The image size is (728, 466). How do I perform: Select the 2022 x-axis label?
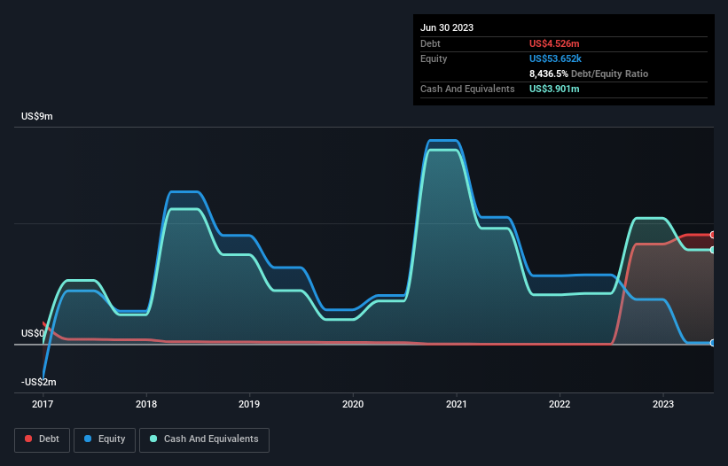pos(560,404)
